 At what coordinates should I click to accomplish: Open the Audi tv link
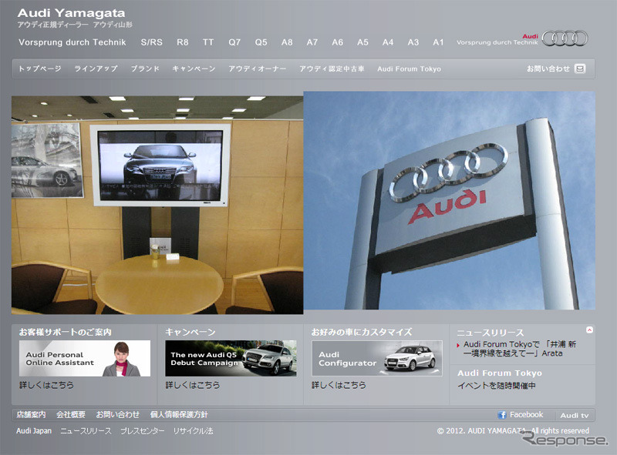tap(574, 415)
